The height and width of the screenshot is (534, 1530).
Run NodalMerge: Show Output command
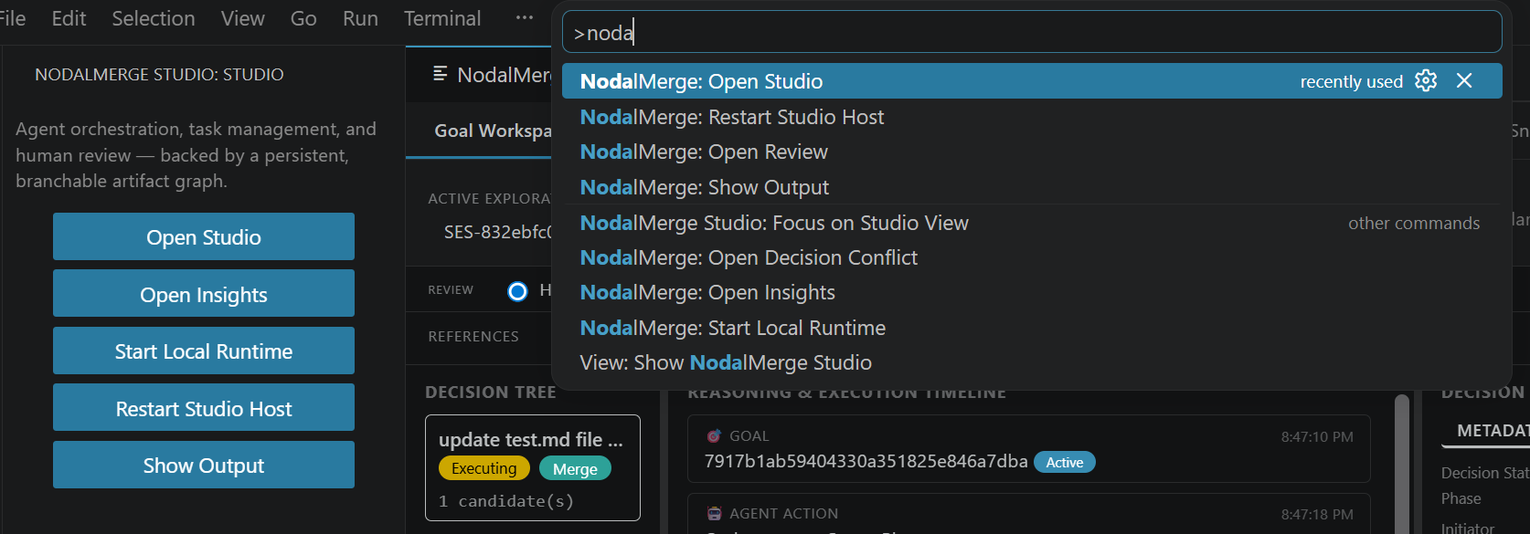(1032, 187)
